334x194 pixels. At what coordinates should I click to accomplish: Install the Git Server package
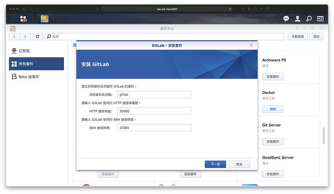click(273, 142)
